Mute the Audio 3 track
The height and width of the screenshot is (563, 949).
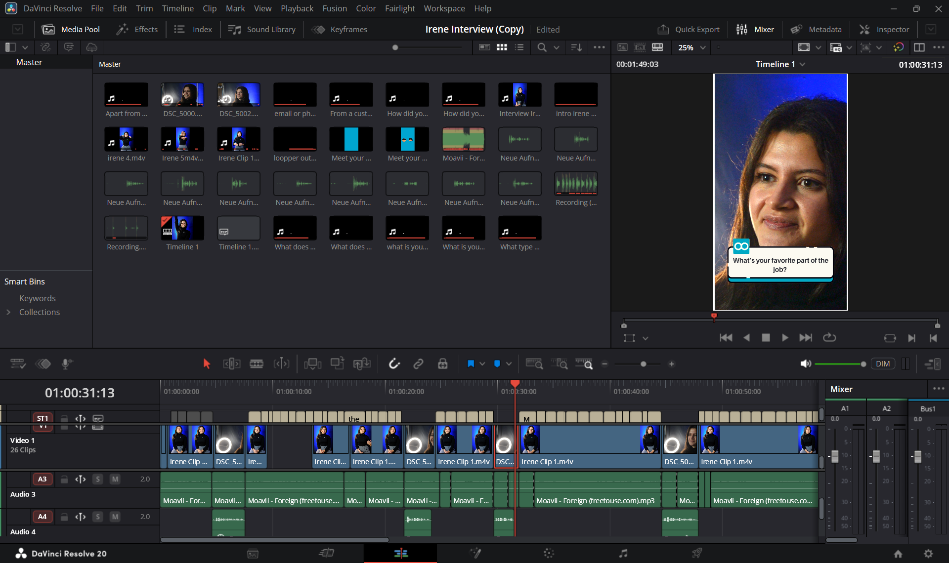coord(115,479)
